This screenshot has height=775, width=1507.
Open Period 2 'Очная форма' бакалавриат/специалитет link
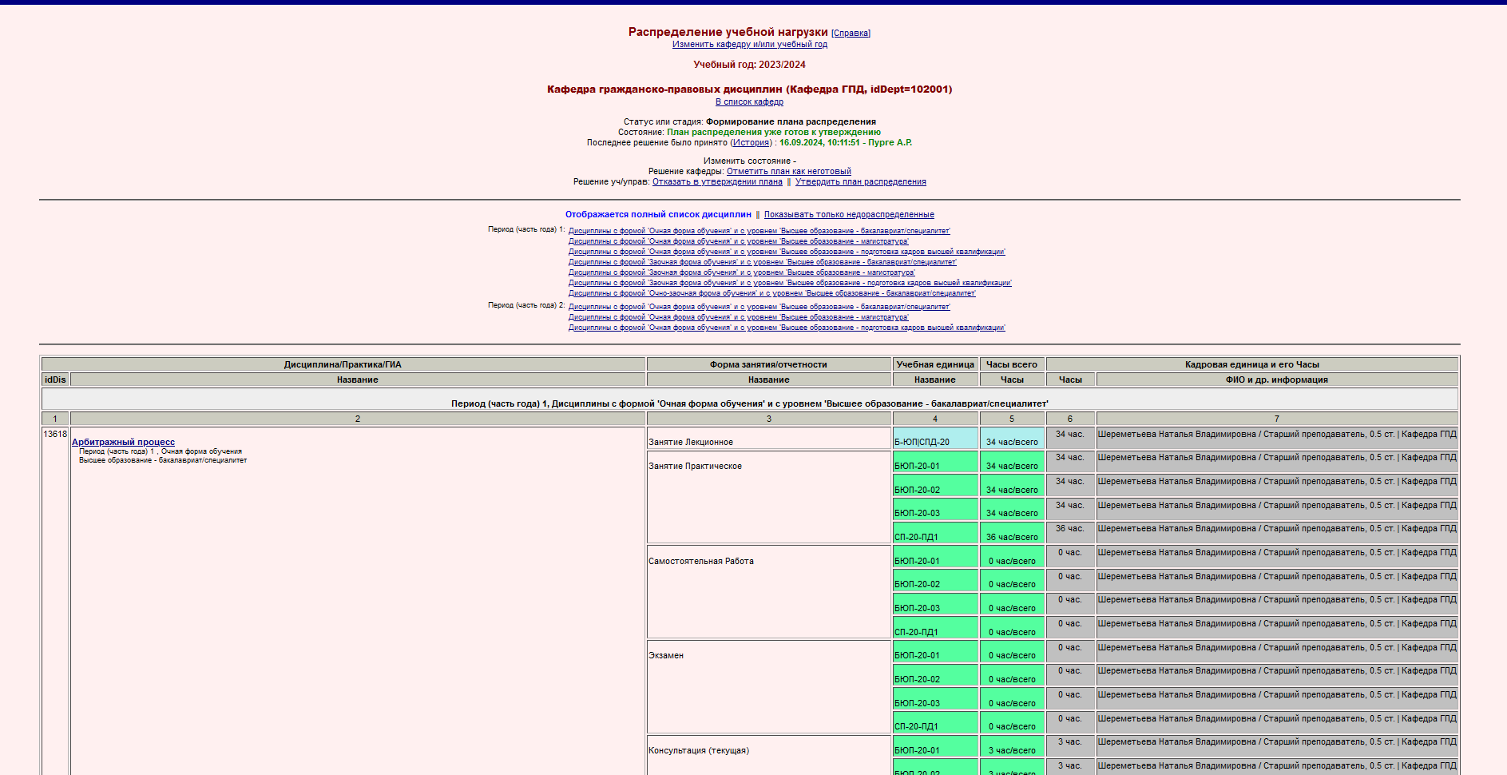[759, 307]
